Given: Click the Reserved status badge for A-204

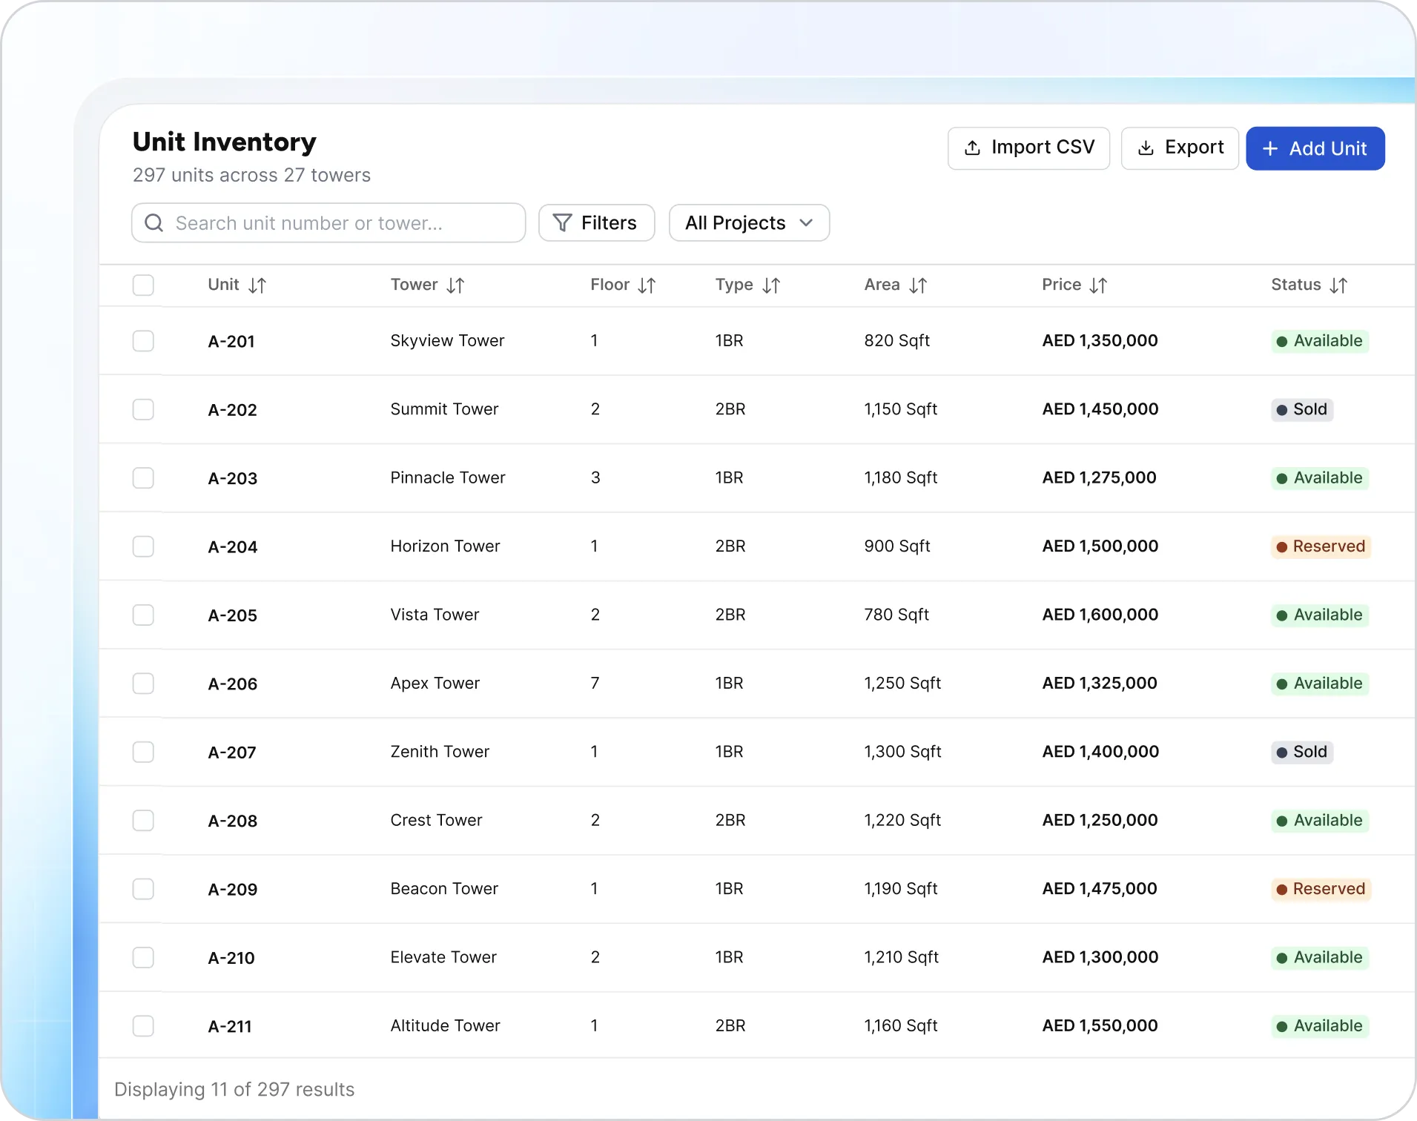Looking at the screenshot, I should pyautogui.click(x=1321, y=546).
